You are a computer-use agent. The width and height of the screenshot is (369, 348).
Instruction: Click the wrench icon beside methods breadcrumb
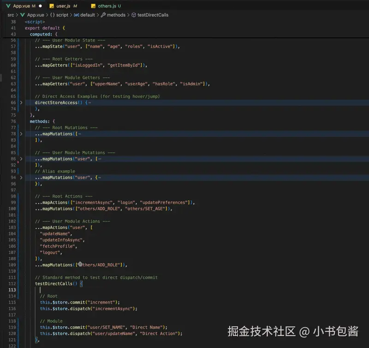[103, 15]
